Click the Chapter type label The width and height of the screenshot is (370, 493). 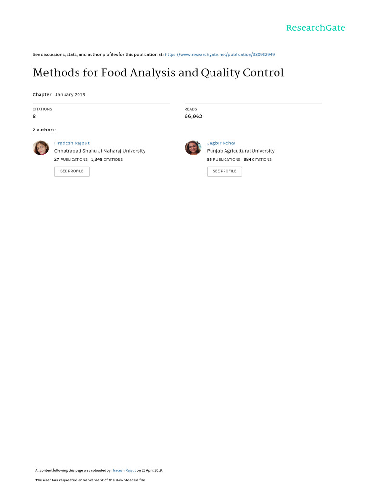coord(41,95)
